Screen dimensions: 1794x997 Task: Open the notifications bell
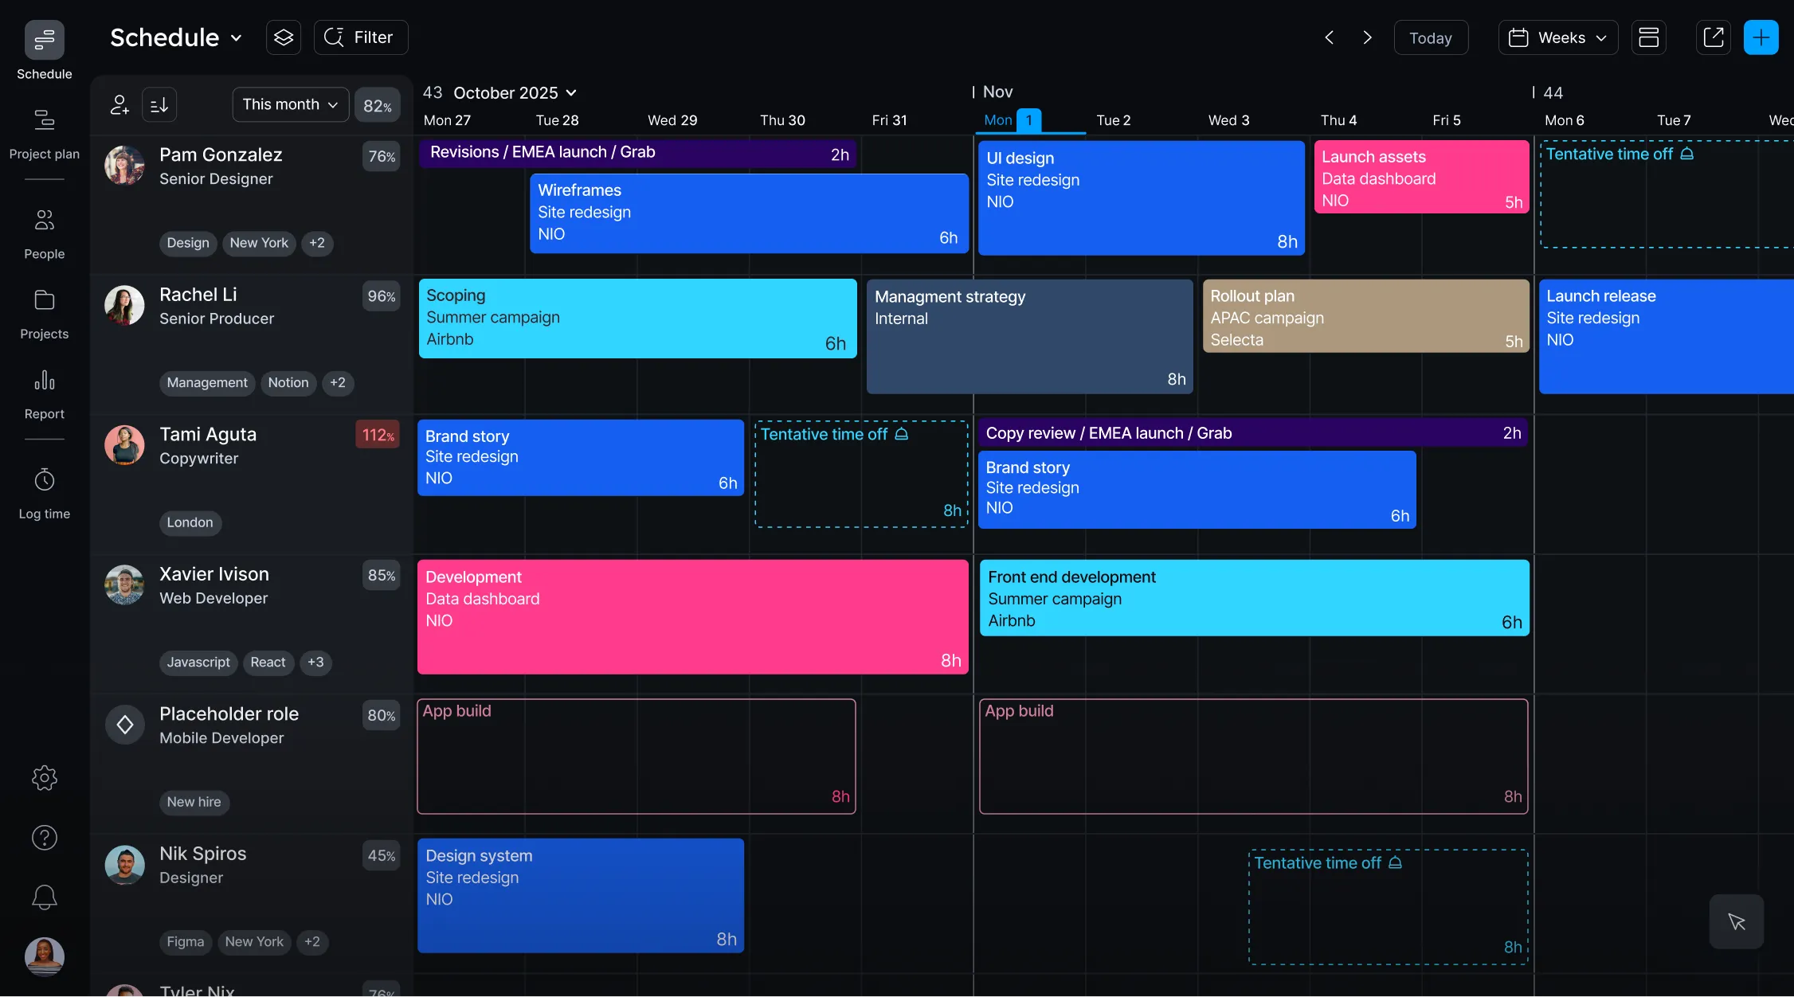point(44,897)
